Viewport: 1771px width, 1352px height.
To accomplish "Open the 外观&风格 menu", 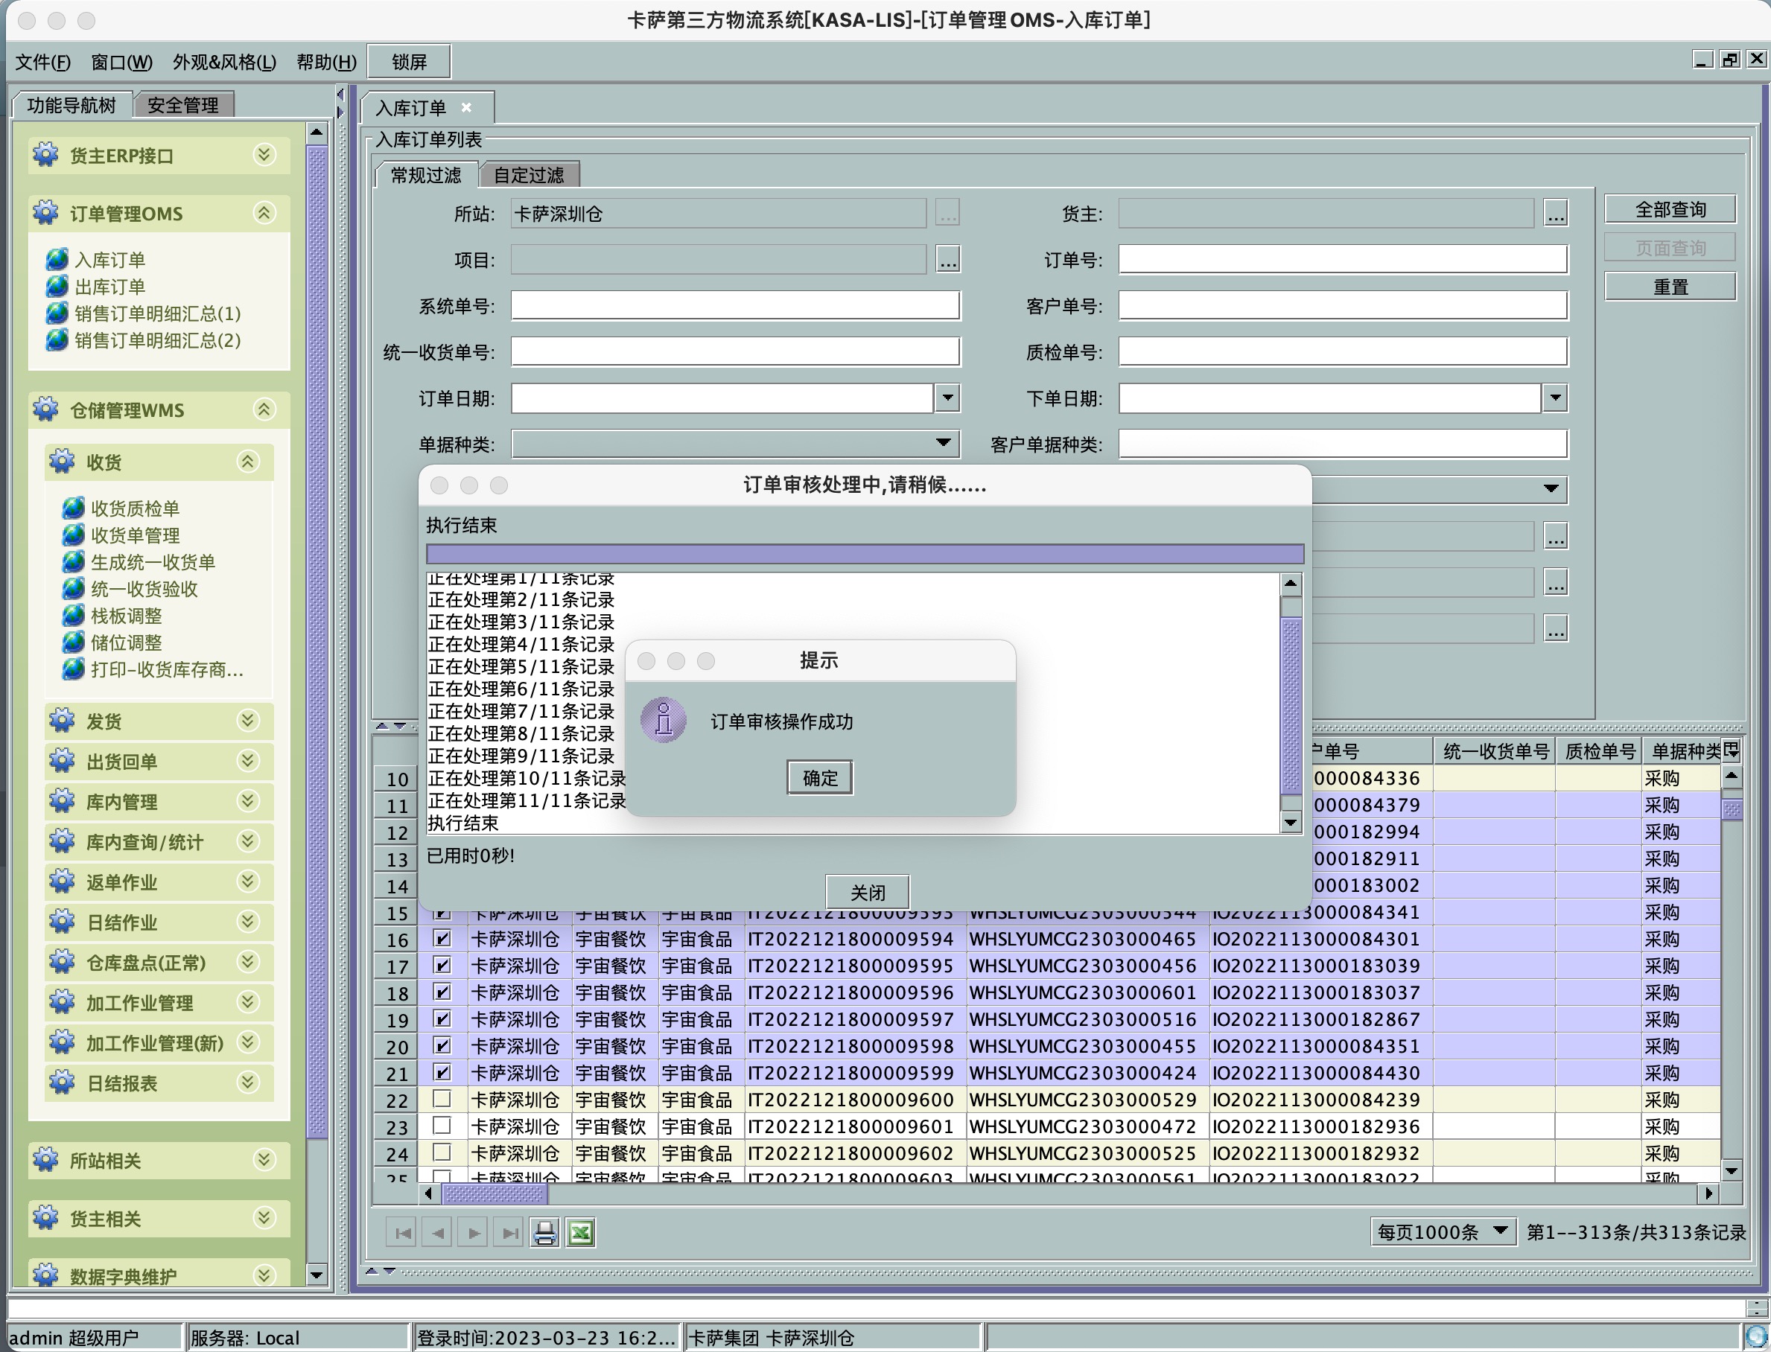I will coord(223,62).
